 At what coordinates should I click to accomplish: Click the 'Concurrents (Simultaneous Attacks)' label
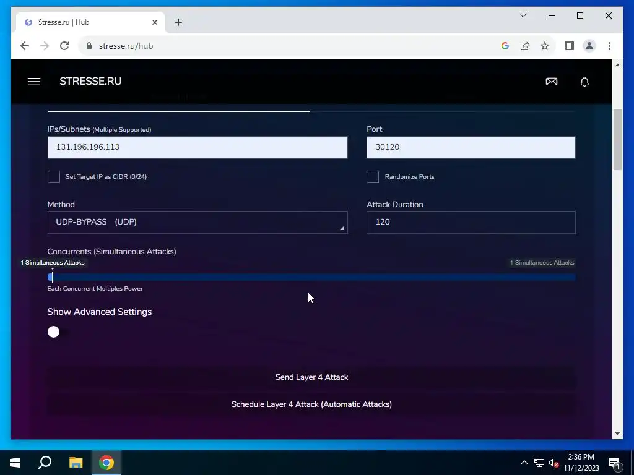tap(111, 252)
